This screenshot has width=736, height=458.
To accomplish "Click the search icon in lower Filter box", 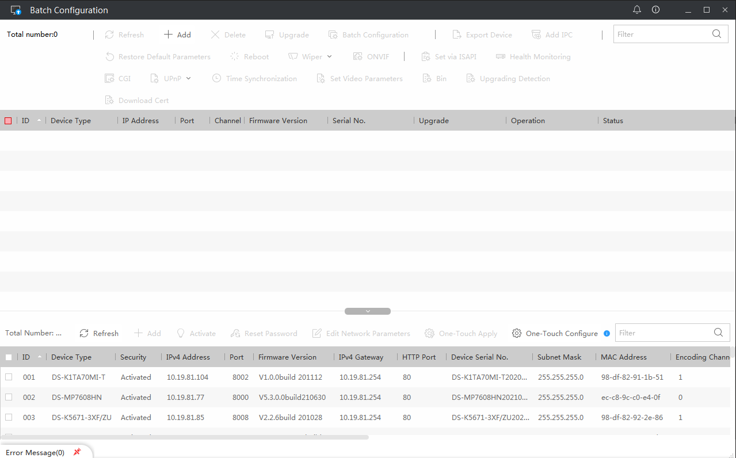I will pyautogui.click(x=718, y=333).
